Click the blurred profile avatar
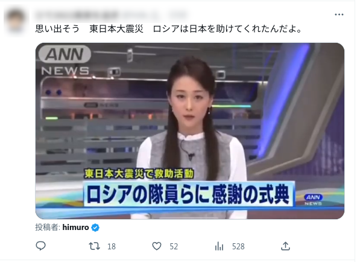Image resolution: width=360 pixels, height=262 pixels. (x=16, y=22)
